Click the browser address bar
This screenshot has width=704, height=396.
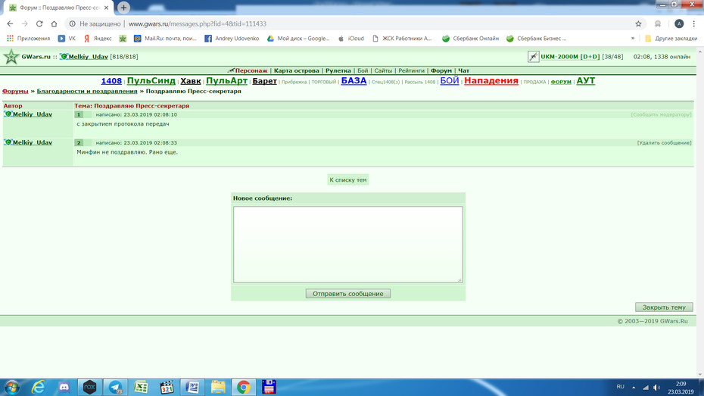[355, 23]
